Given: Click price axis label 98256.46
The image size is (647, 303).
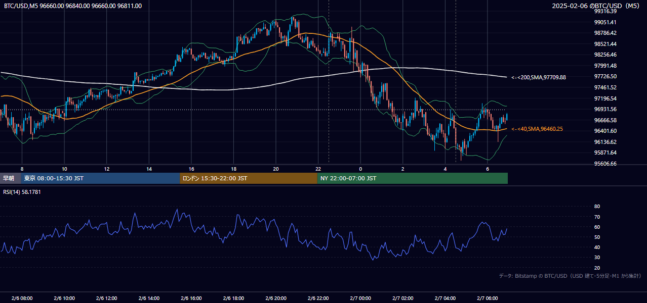Looking at the screenshot, I should [x=605, y=55].
